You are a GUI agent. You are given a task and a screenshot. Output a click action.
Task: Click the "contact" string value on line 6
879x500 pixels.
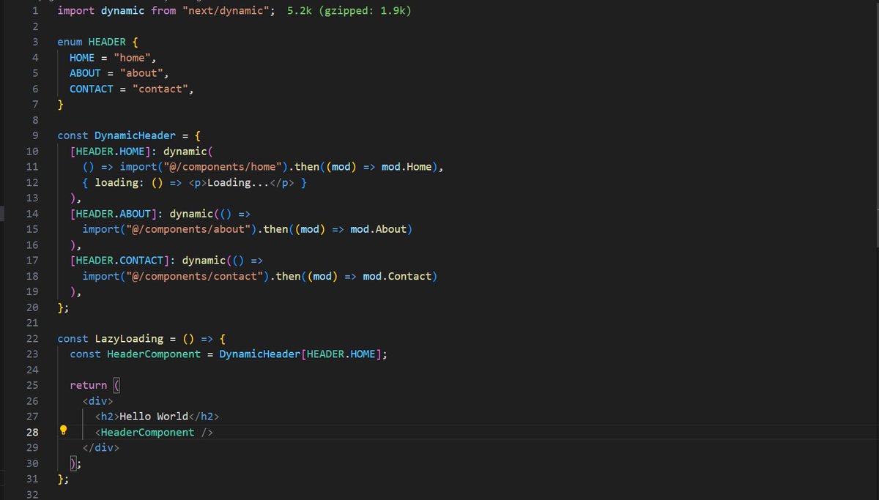[x=160, y=89]
